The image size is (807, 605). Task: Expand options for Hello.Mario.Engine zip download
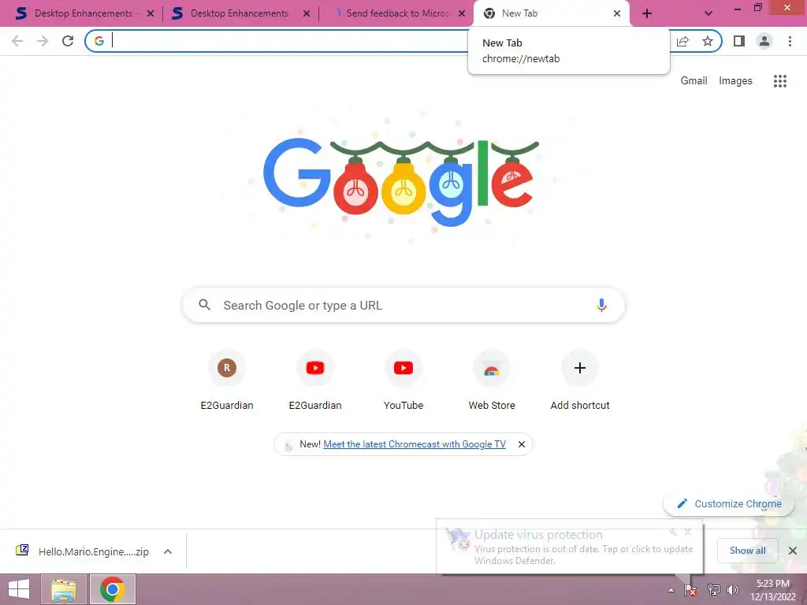tap(168, 551)
